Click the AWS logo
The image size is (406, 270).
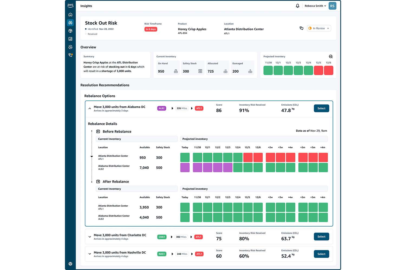pyautogui.click(x=70, y=5)
